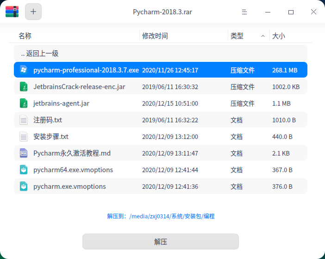The image size is (325, 259).
Task: Click the size value 1002.0 KB
Action: point(286,87)
